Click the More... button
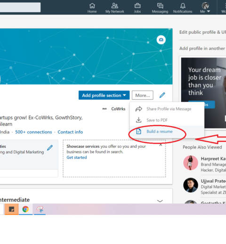 143,95
